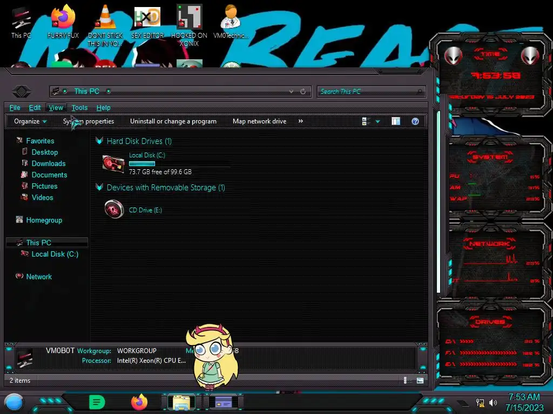Click the Search This PC field
Screen dimensions: 553x414
click(x=371, y=92)
